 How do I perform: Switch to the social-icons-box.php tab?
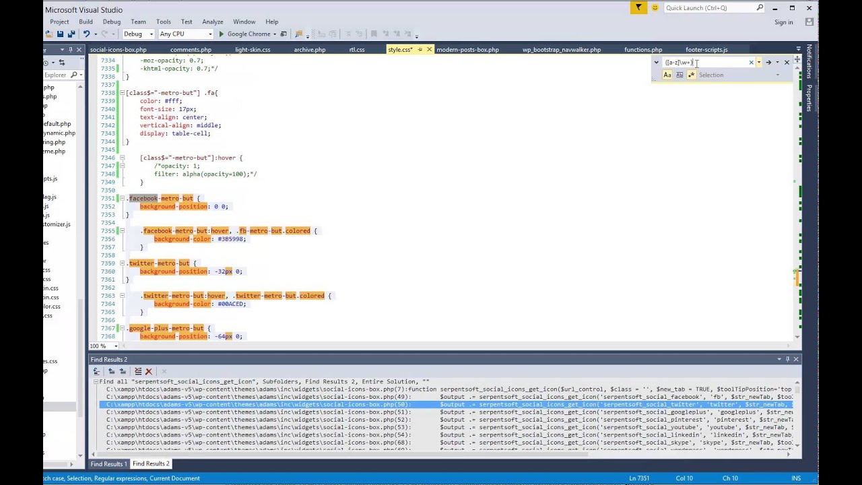pos(118,50)
